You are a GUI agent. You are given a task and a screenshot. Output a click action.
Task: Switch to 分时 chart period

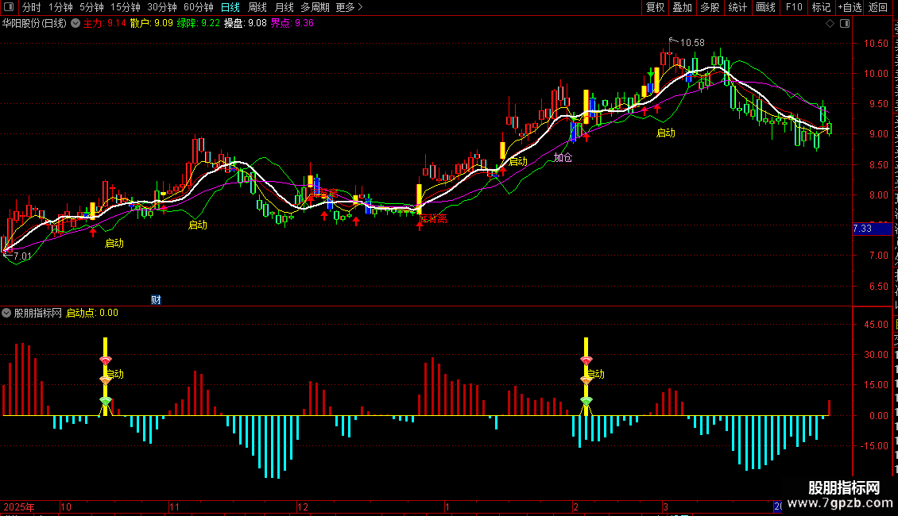(x=32, y=7)
